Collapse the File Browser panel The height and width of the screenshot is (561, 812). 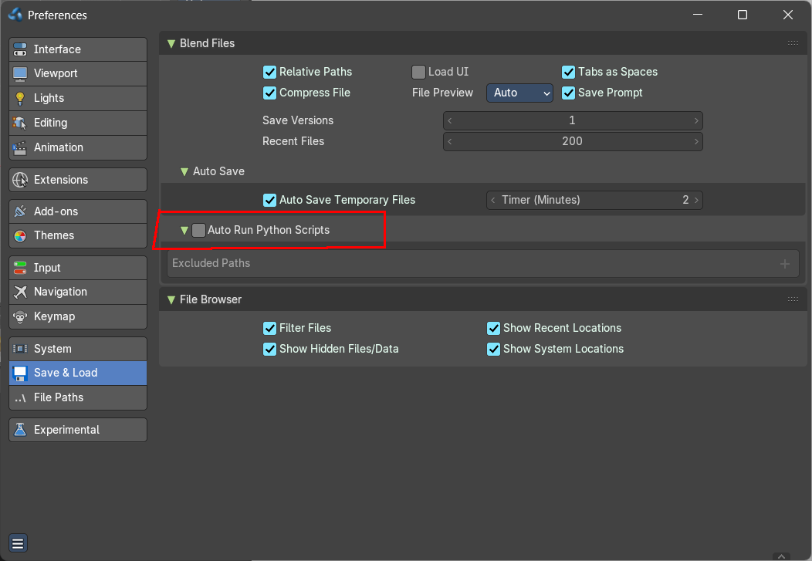171,299
